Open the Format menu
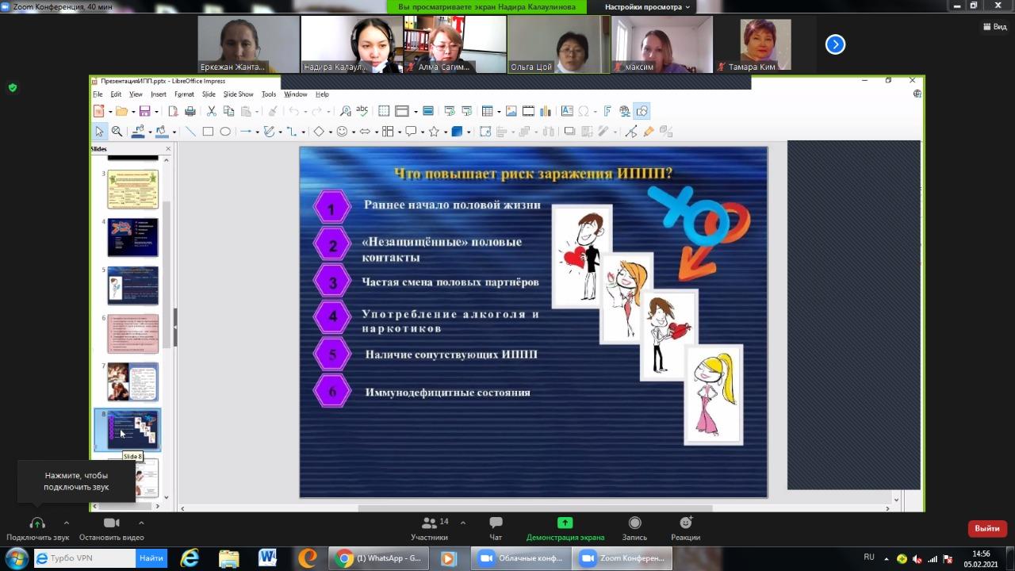 click(x=184, y=94)
